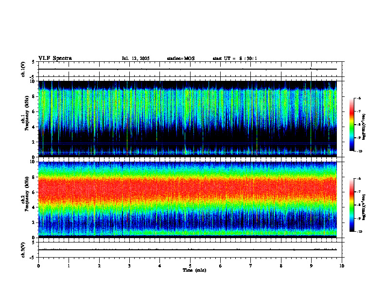
Task: Click time axis tick label "7"
Action: (251, 266)
